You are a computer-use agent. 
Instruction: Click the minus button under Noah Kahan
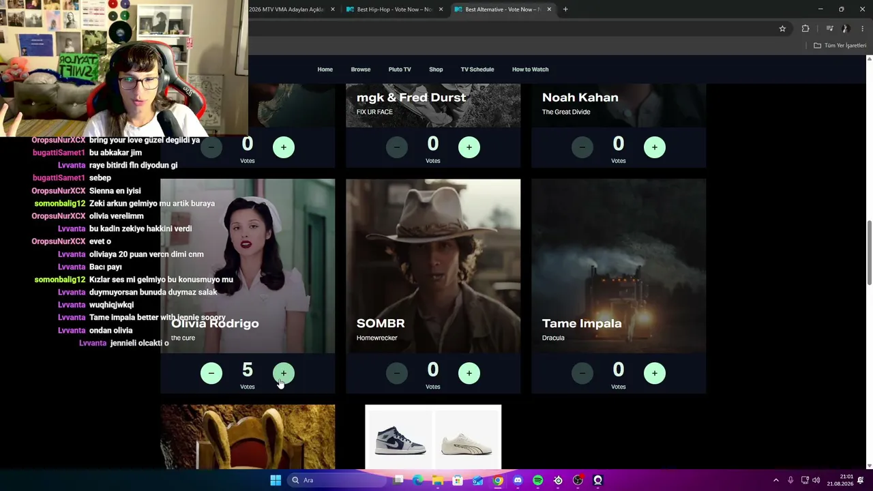coord(582,147)
